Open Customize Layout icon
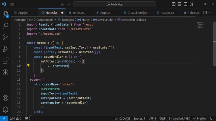Screen dimensions: 216x121 pos(191,4)
